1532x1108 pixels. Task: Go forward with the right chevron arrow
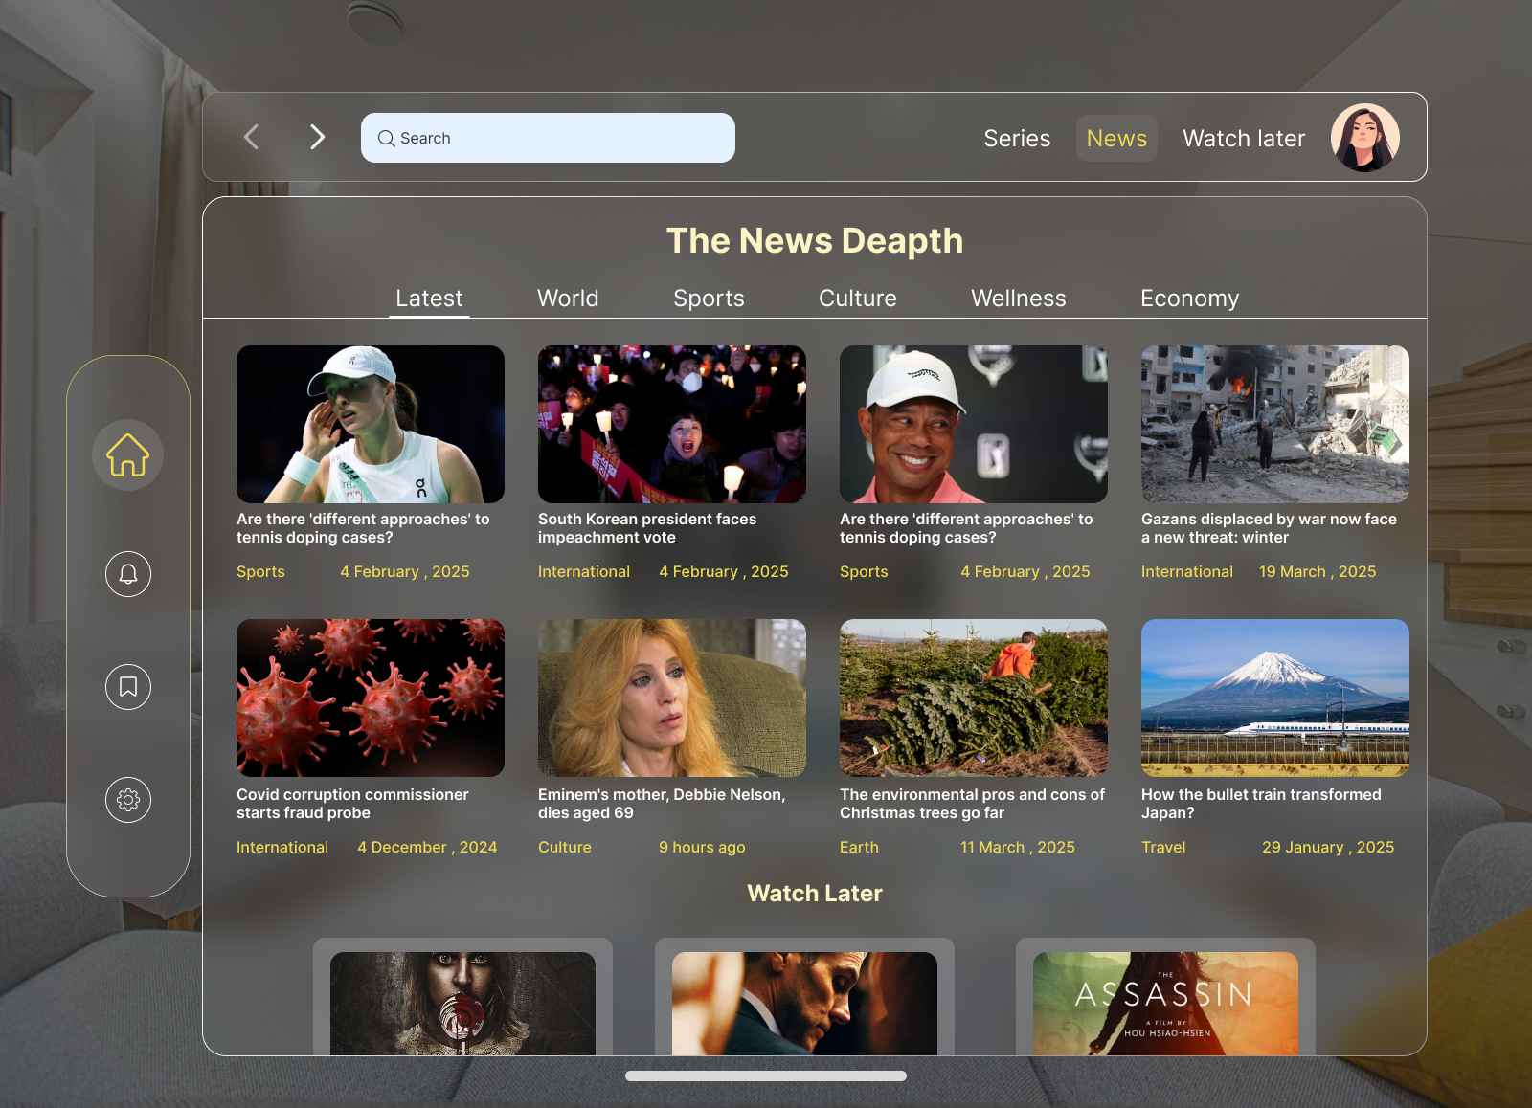point(317,137)
